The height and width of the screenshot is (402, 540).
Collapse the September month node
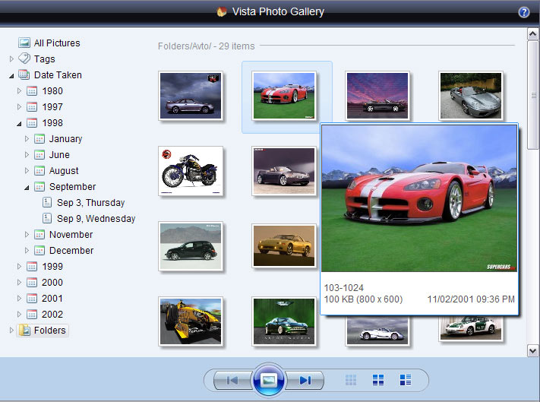click(27, 187)
